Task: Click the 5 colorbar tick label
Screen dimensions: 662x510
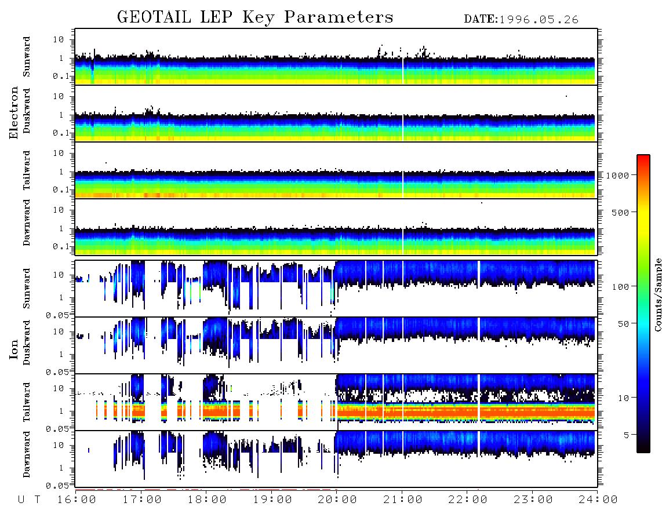Action: (627, 435)
